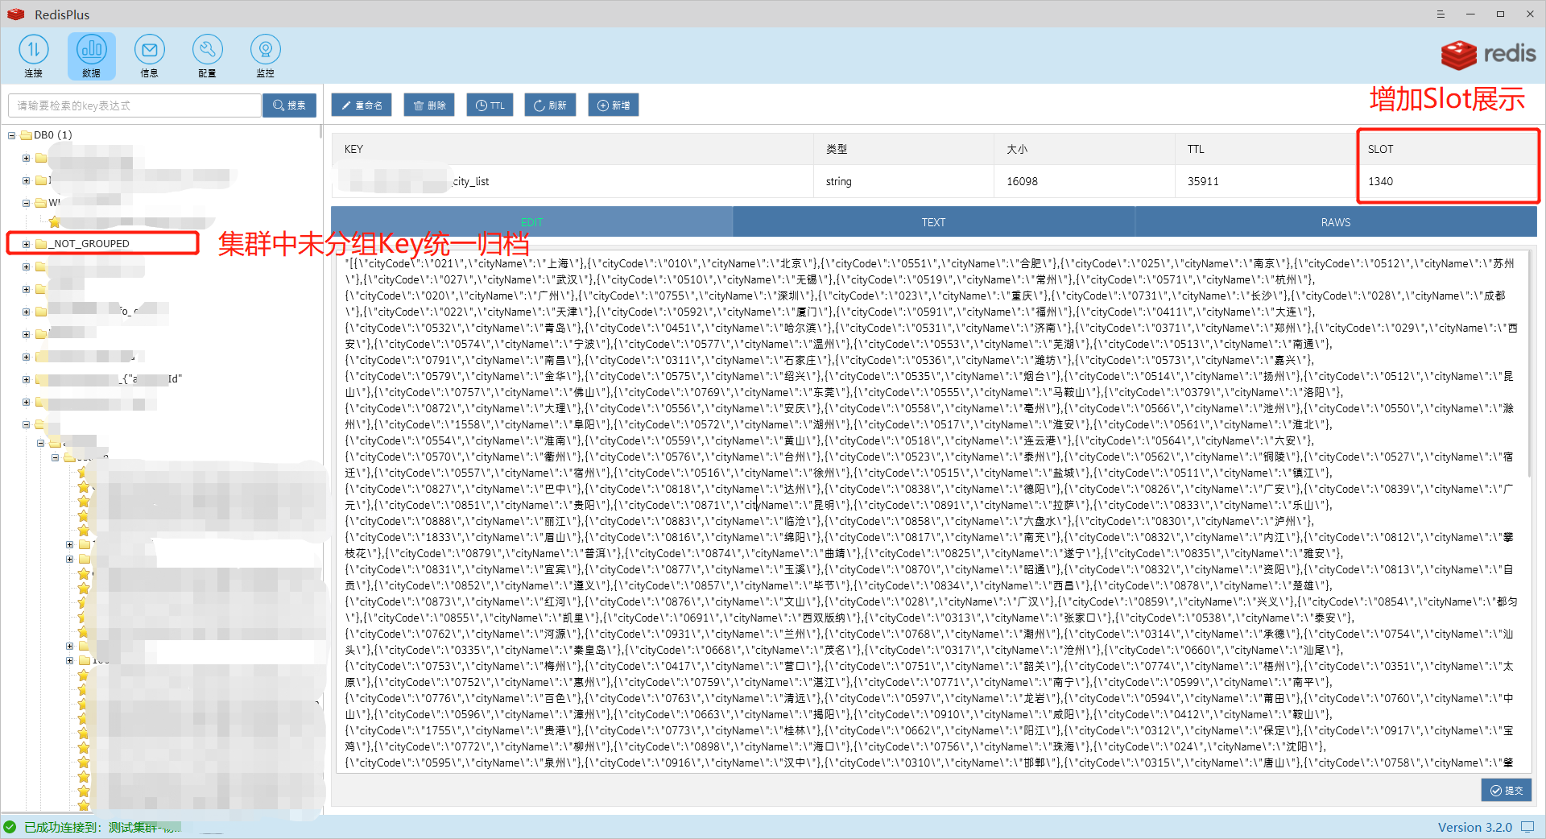Click the 大小 column header
The image size is (1546, 839).
click(x=1084, y=149)
